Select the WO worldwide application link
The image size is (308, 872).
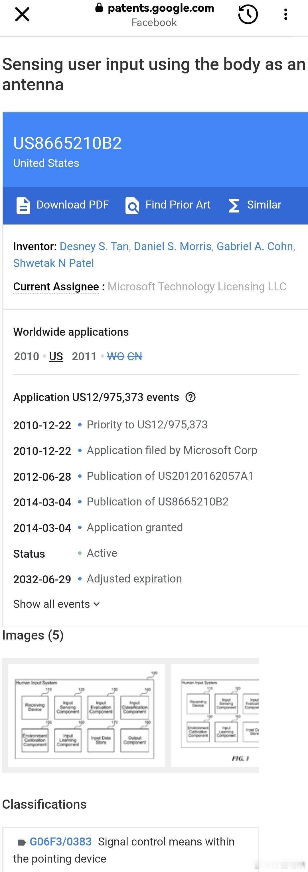coord(116,357)
